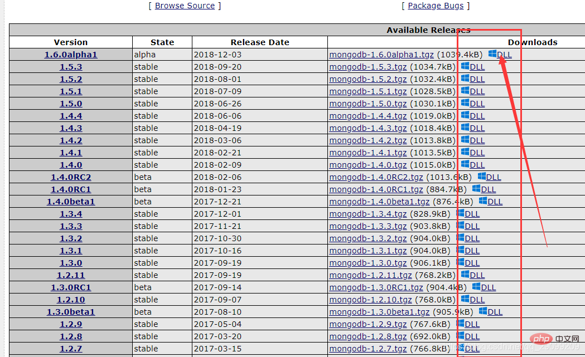Click the mongodb-1.4.2.tgz link
The width and height of the screenshot is (585, 357).
click(368, 140)
